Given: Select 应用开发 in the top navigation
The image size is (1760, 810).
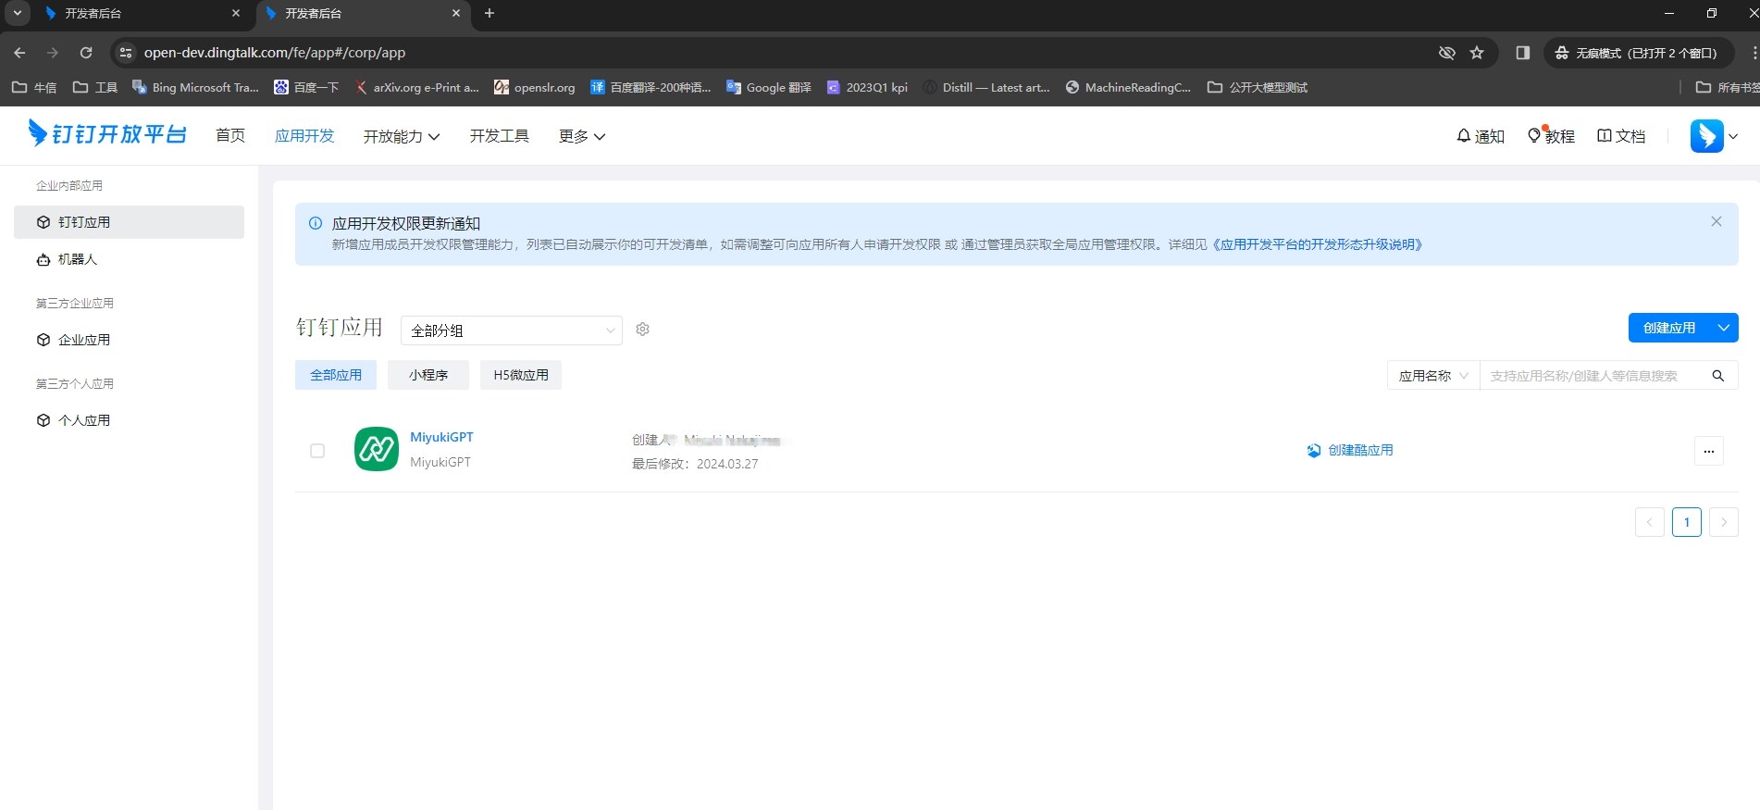Looking at the screenshot, I should (304, 135).
